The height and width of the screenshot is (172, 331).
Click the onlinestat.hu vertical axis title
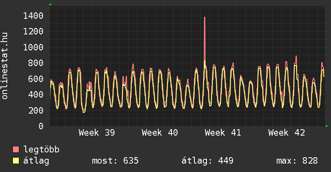[5, 66]
